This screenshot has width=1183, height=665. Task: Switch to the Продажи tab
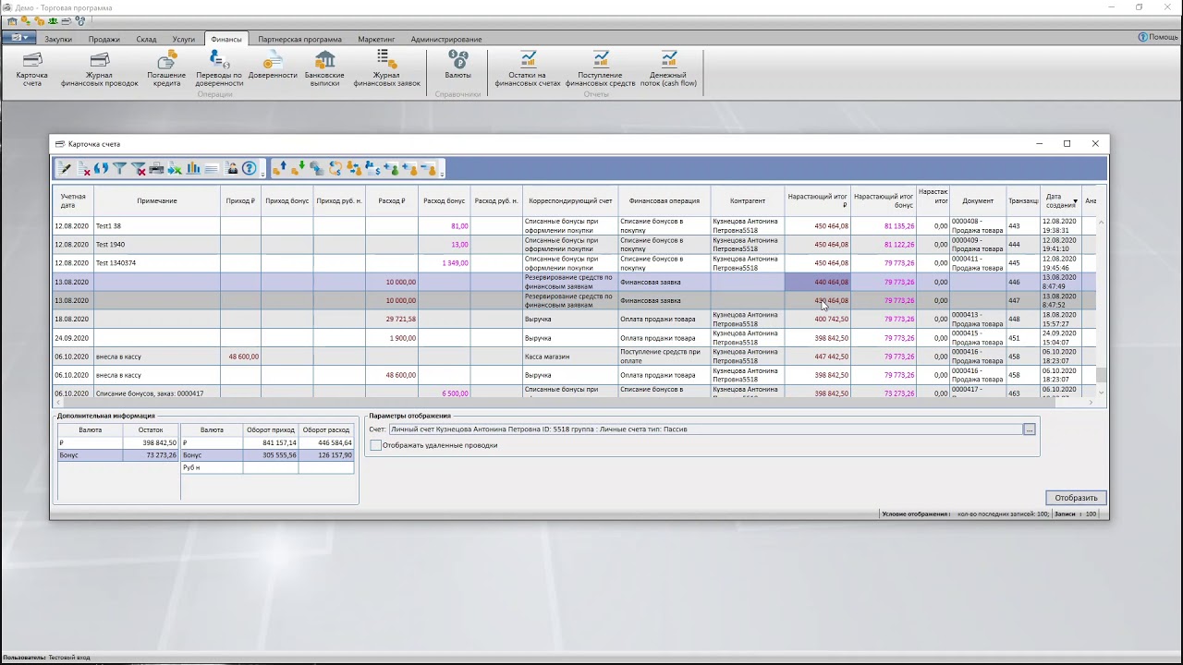(x=104, y=40)
